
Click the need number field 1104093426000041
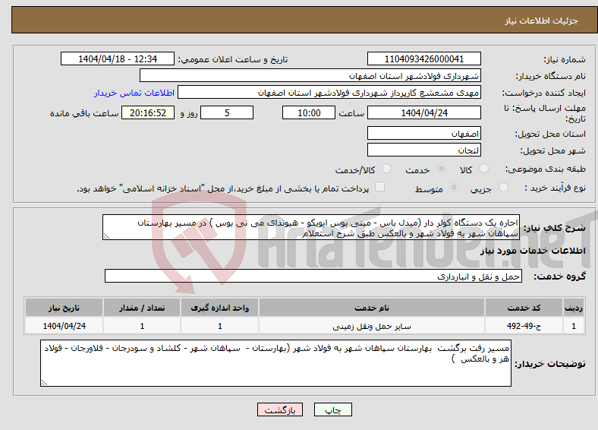424,58
